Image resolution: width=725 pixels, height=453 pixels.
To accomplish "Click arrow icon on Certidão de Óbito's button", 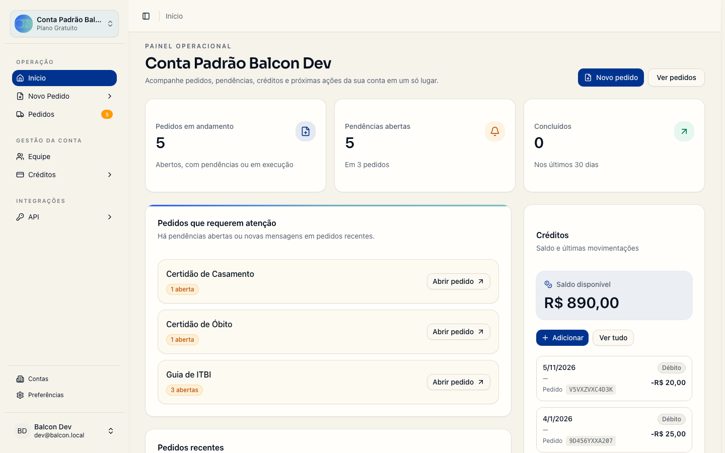I will [481, 332].
